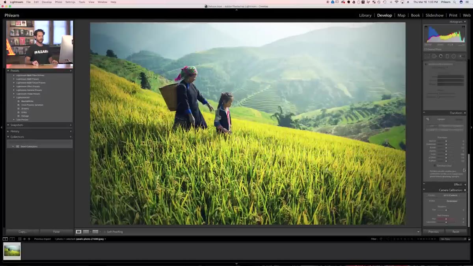This screenshot has width=473, height=266.
Task: Select the Red Eye Correction tool
Action: coord(441,56)
